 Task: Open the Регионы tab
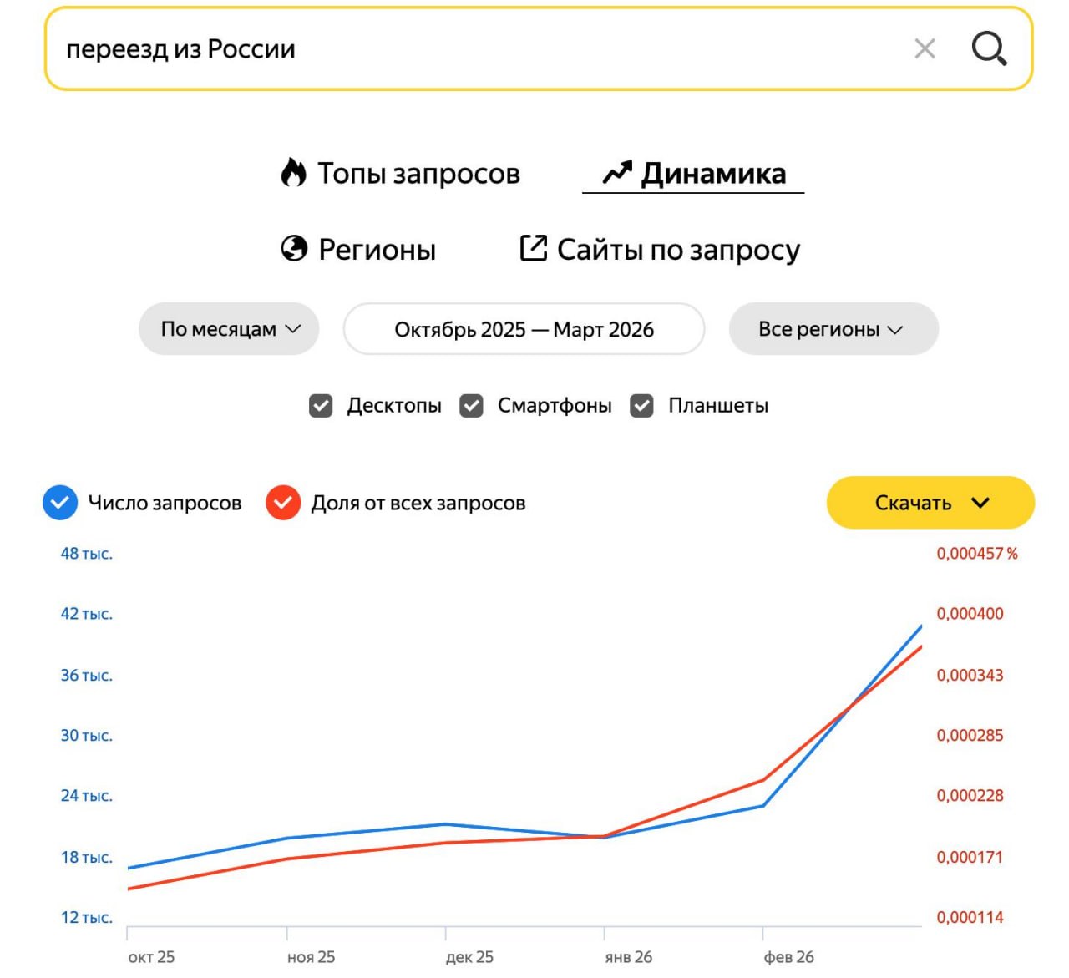[377, 250]
